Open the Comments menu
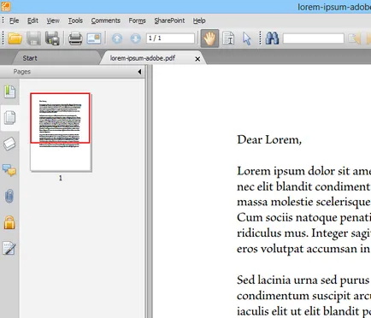This screenshot has height=318, width=371. tap(106, 21)
